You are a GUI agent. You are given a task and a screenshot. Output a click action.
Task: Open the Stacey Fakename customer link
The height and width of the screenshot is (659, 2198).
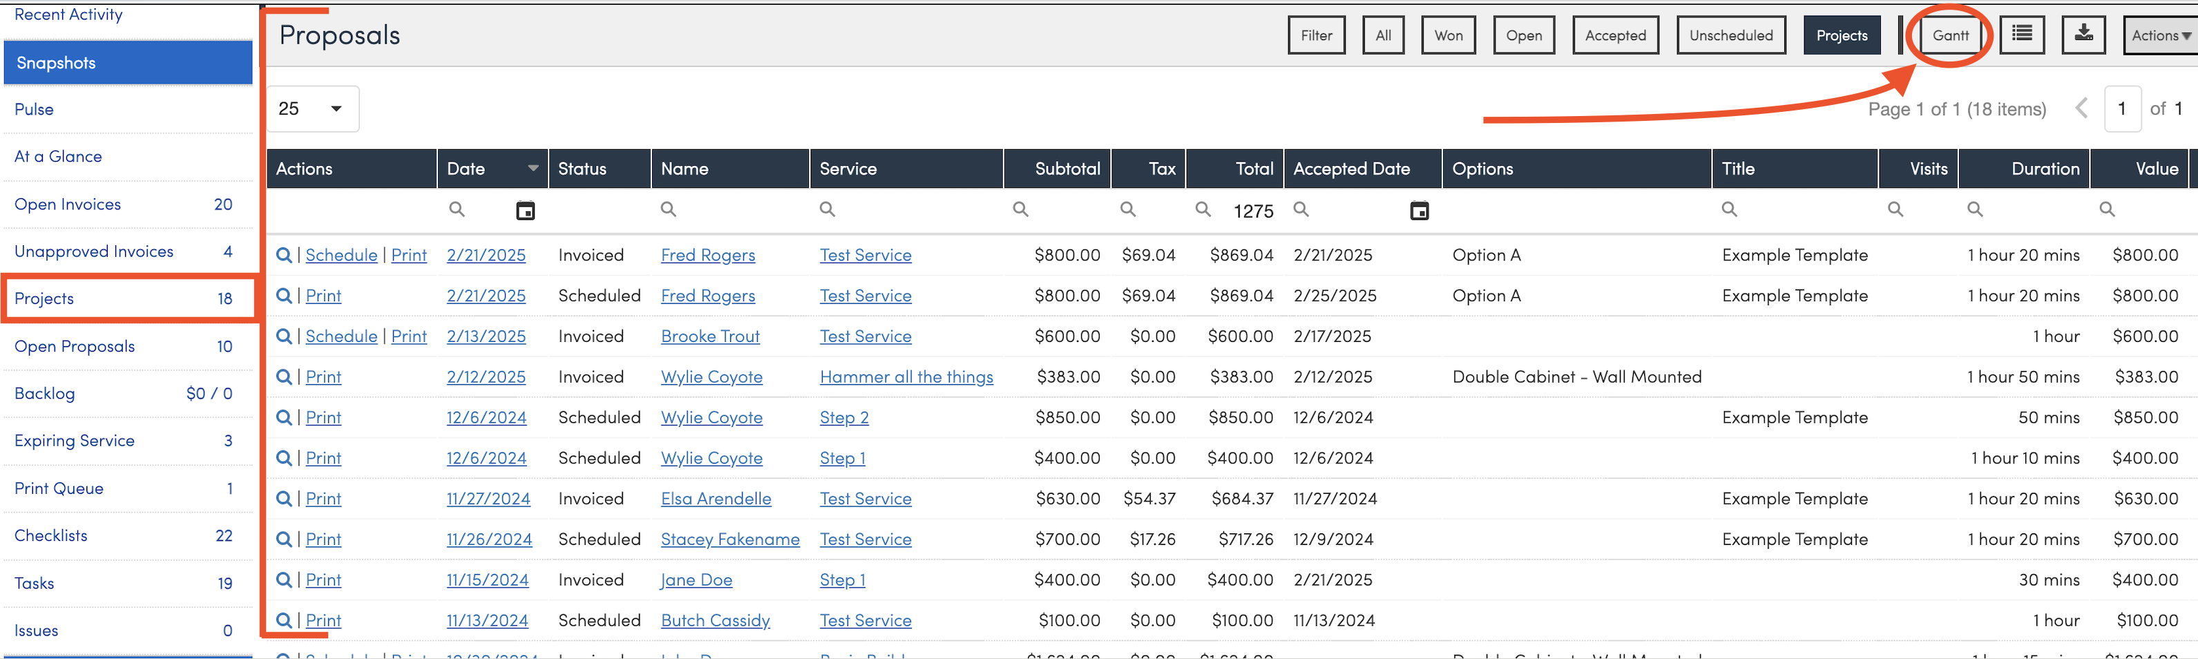click(x=730, y=539)
